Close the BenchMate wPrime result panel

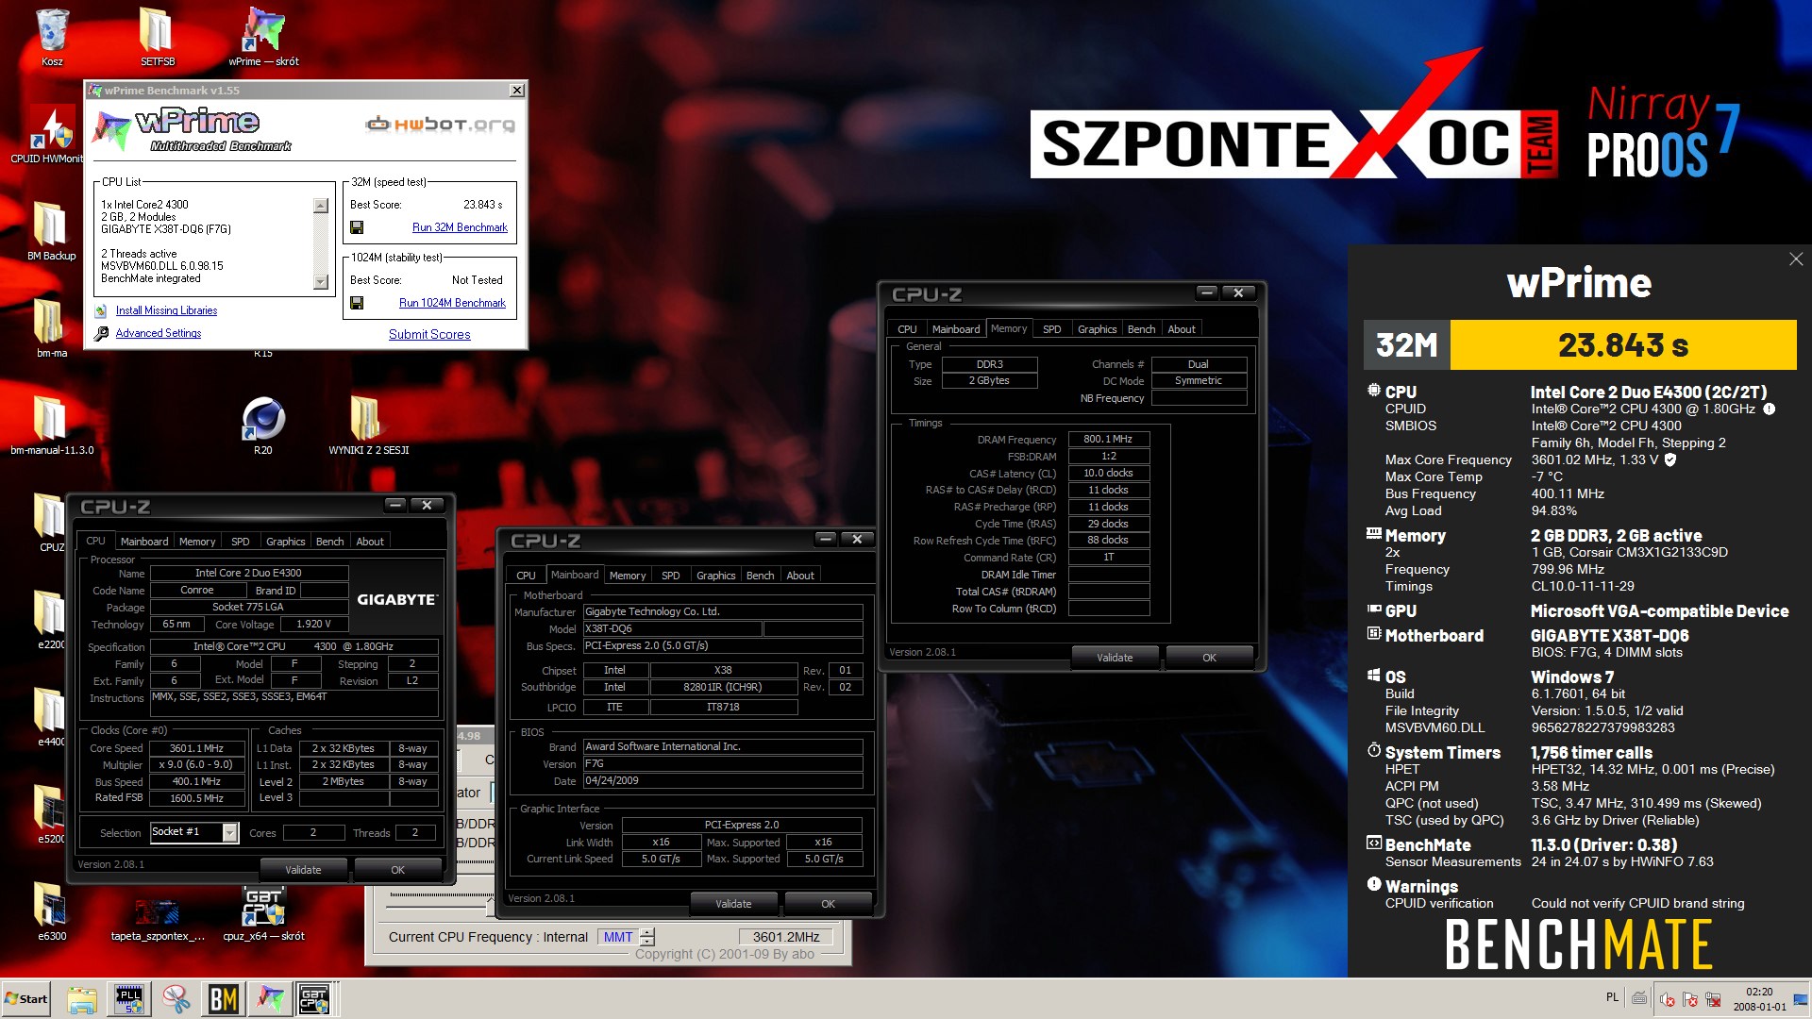click(x=1795, y=259)
